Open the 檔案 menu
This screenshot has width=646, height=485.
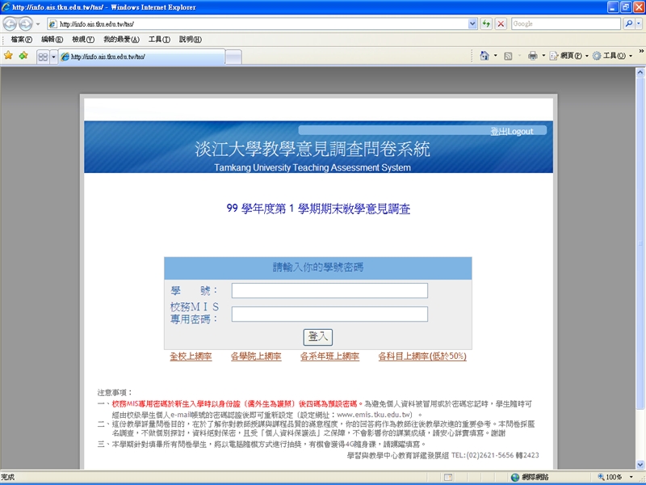22,40
